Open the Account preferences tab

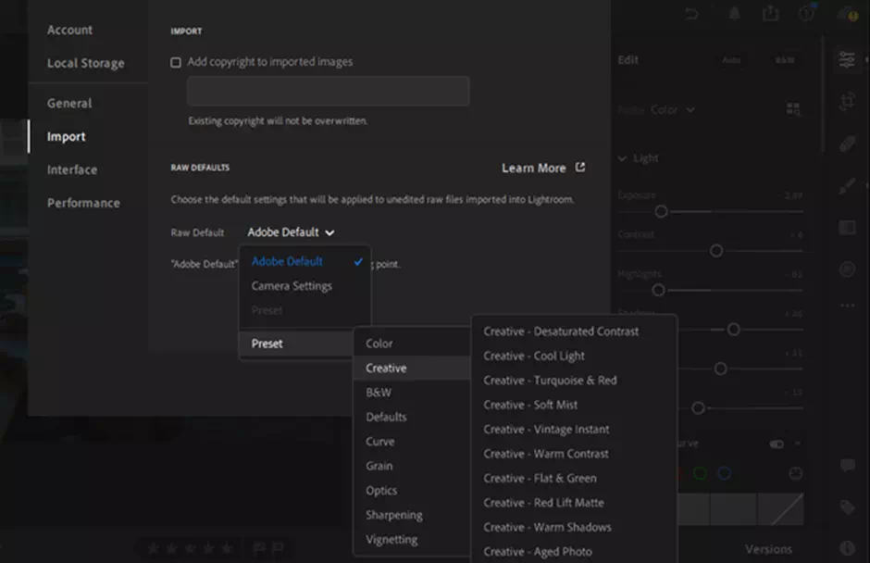pyautogui.click(x=69, y=30)
